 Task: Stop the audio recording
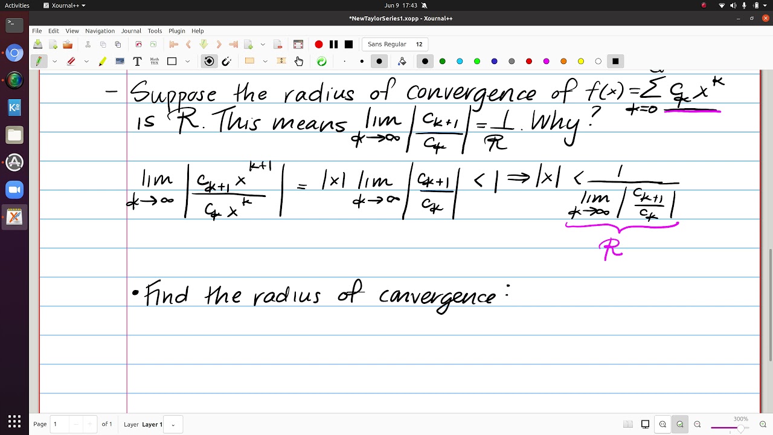[348, 44]
